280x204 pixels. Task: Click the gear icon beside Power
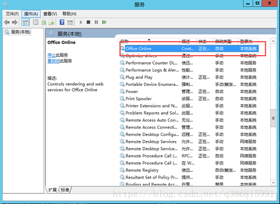[x=122, y=91]
